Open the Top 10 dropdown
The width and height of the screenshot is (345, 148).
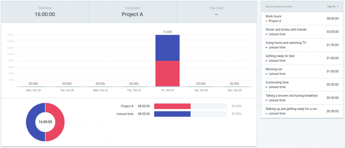333,6
